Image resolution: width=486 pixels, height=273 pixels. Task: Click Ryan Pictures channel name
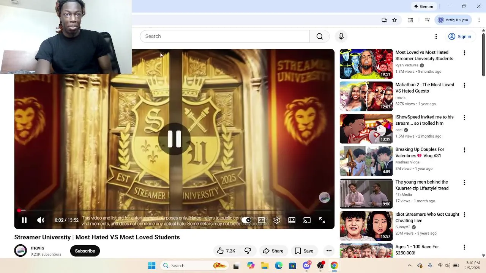click(x=407, y=65)
